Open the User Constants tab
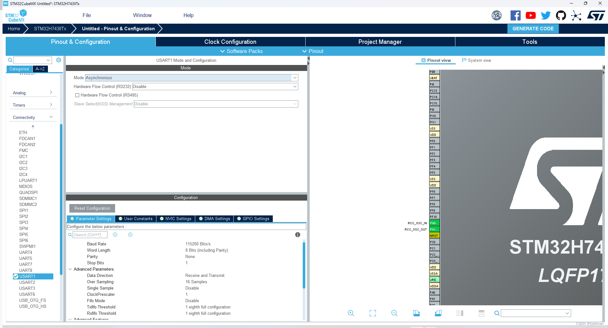Viewport: 608px width, 328px height. (x=135, y=219)
